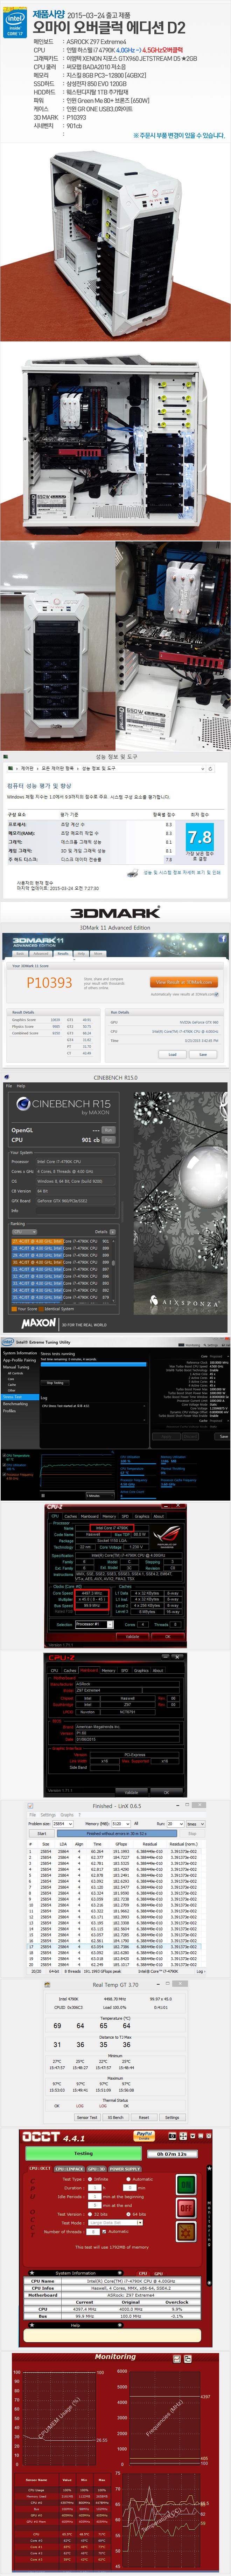Click the Reset button in Real Temp
231x2576 pixels.
pyautogui.click(x=144, y=2117)
